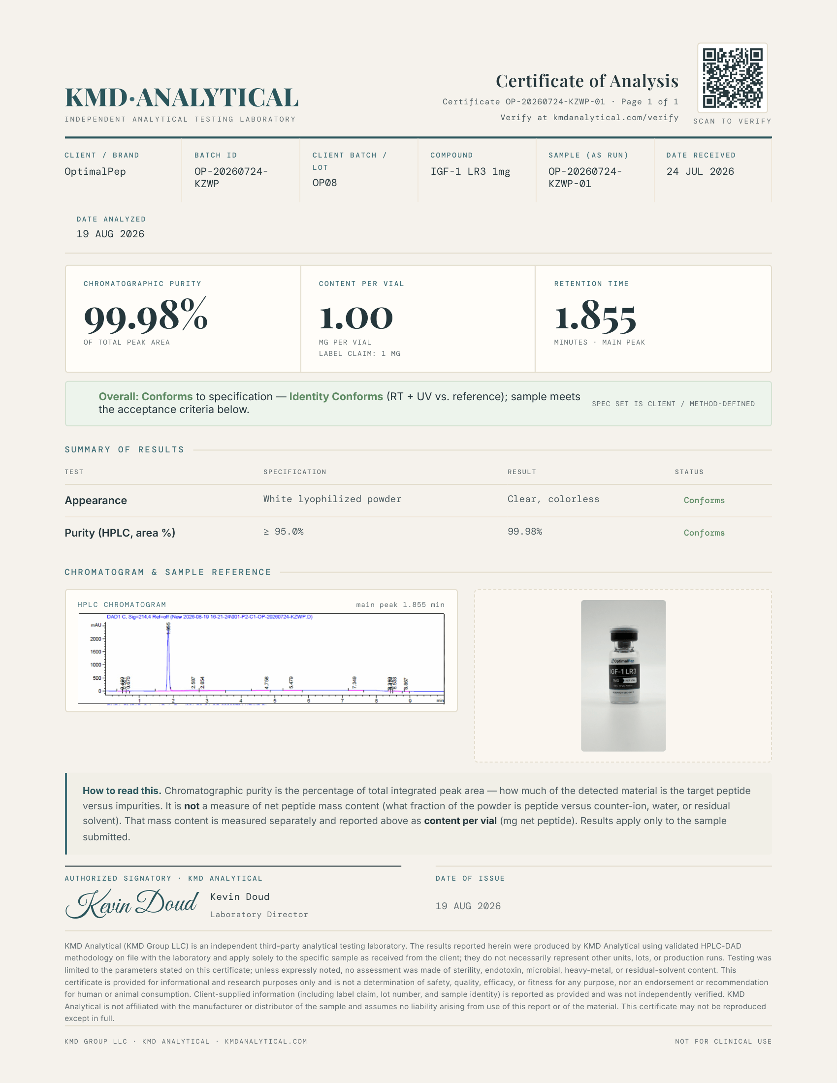Select the value under SAMPLE (AS RUN)
837x1083 pixels.
585,178
